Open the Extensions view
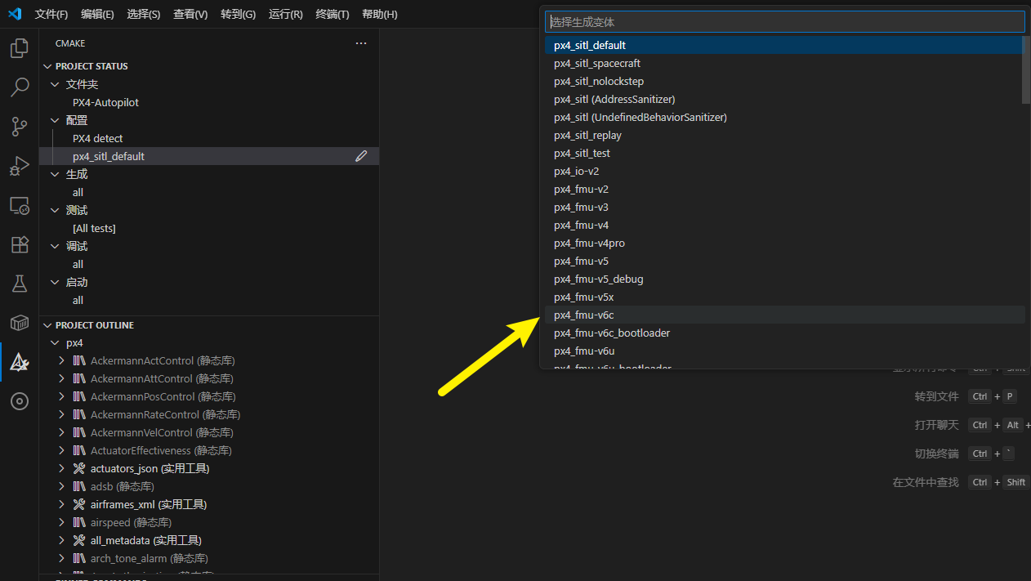Image resolution: width=1031 pixels, height=581 pixels. pyautogui.click(x=19, y=244)
